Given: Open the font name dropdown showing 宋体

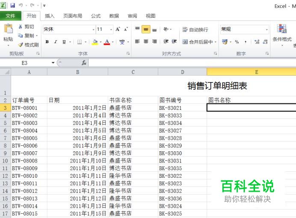Looking at the screenshot, I should pos(93,29).
